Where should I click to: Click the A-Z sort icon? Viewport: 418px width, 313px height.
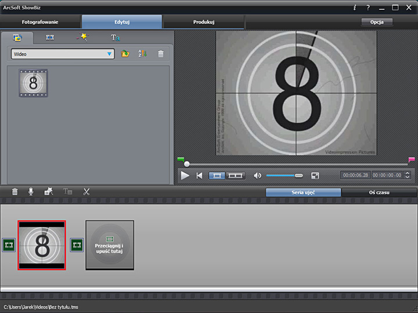pyautogui.click(x=143, y=54)
